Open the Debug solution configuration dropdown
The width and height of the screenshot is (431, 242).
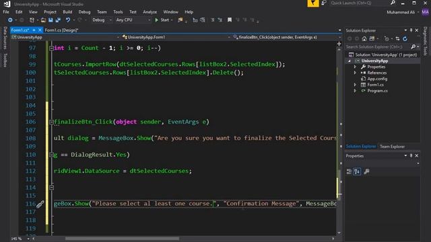[x=102, y=20]
